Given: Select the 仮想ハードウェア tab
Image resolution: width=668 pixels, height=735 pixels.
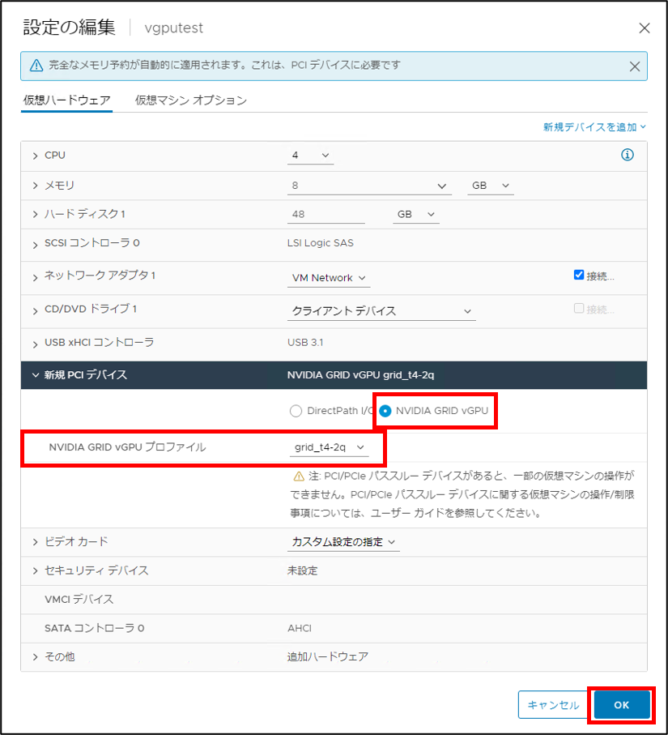Looking at the screenshot, I should pyautogui.click(x=66, y=100).
